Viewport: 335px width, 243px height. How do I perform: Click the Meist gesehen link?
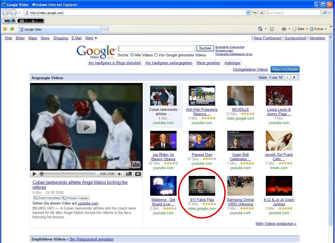coord(208,63)
